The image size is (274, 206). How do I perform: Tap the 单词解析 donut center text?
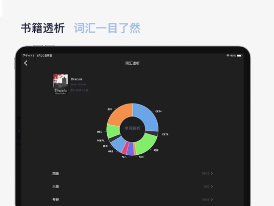(132, 128)
